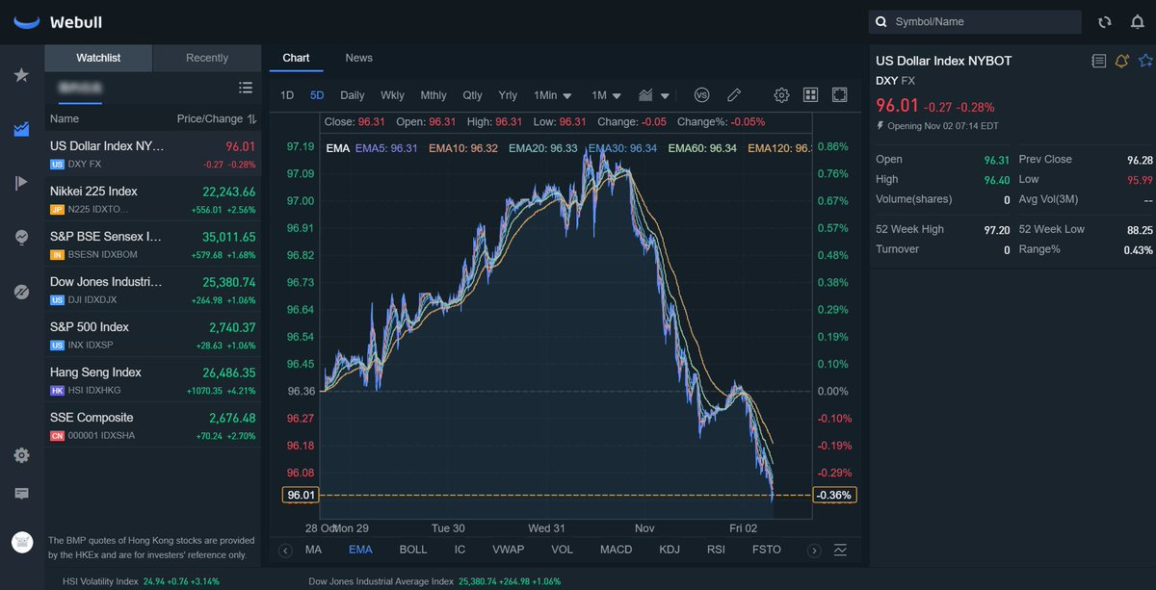The image size is (1156, 590).
Task: Open the blue markets chart sidebar icon
Action: [x=21, y=129]
